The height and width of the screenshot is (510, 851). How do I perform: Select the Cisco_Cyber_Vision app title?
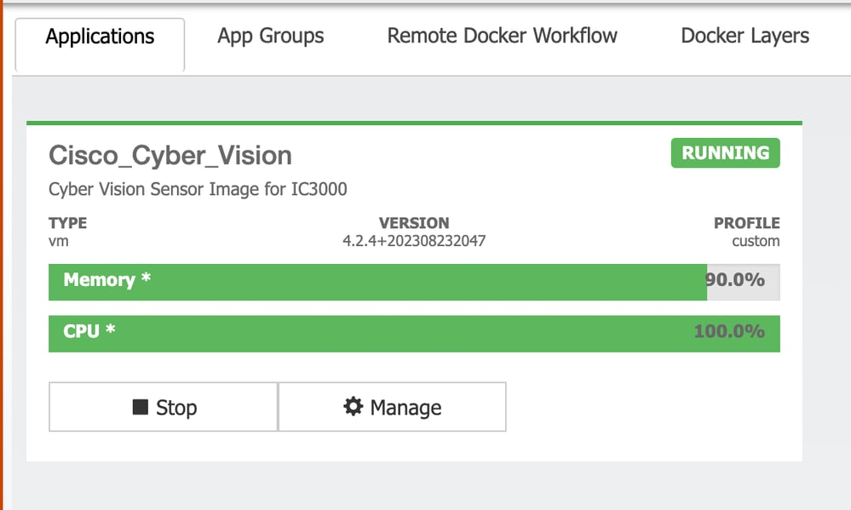point(170,156)
